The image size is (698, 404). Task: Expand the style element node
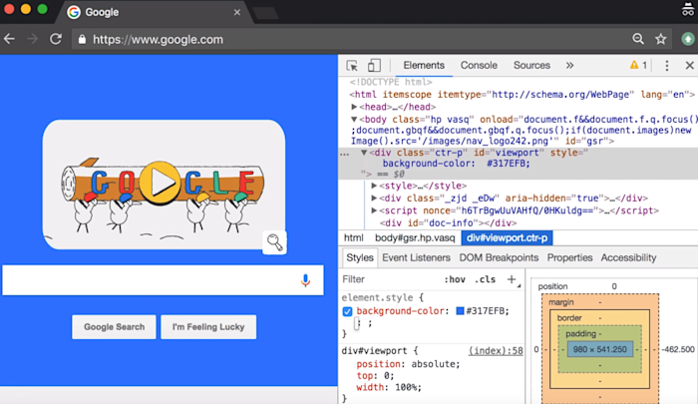click(x=374, y=186)
